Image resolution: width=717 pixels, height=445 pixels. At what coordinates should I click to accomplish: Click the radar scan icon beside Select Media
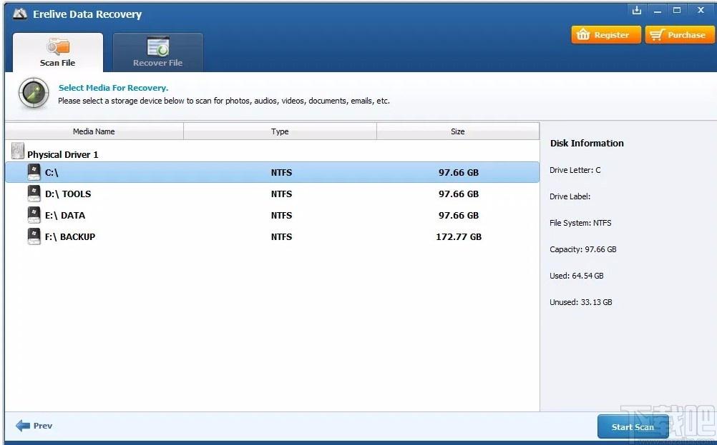coord(34,93)
